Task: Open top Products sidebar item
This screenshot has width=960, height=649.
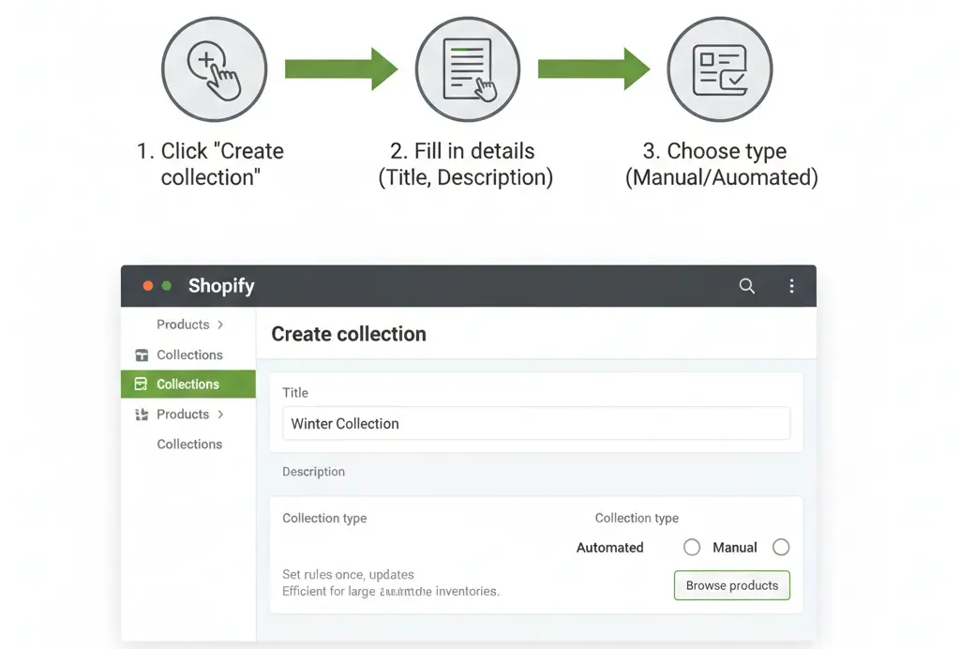Action: [x=183, y=324]
